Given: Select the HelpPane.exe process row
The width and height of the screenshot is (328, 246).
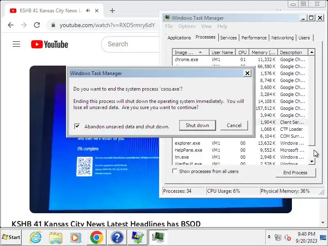Looking at the screenshot, I should pyautogui.click(x=240, y=150).
